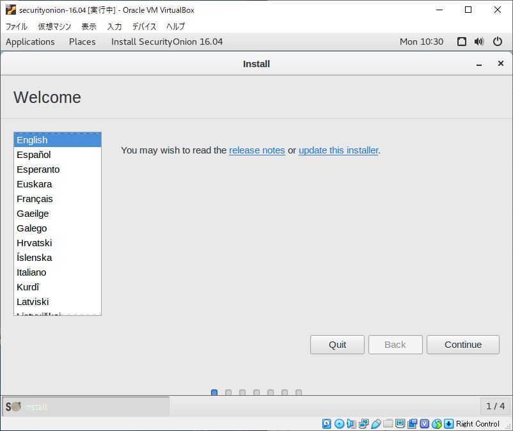Select Latviski in the language list
Viewport: 513px width, 431px height.
coord(58,302)
